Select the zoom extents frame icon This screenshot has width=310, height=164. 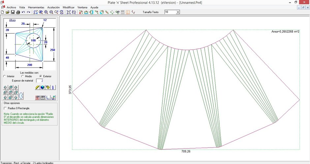pyautogui.click(x=69, y=12)
